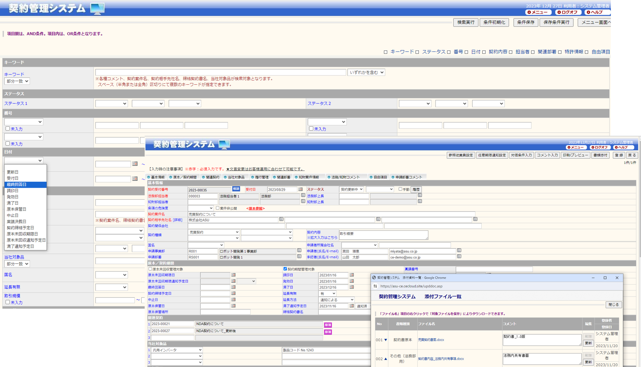This screenshot has width=641, height=367.
Task: Open lookup icon for 申請事業部 R001 row
Action: tap(299, 250)
